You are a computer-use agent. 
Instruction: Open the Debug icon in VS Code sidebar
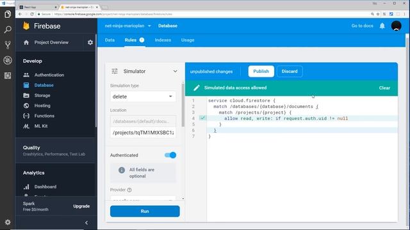coord(8,60)
